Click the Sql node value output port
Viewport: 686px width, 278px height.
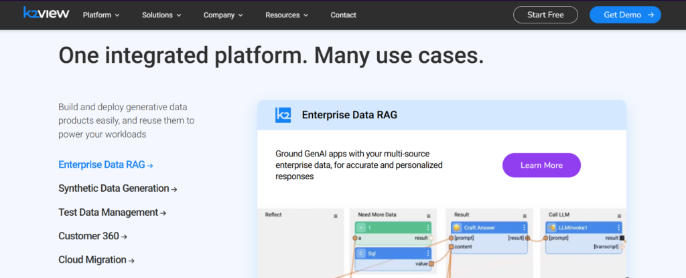431,263
